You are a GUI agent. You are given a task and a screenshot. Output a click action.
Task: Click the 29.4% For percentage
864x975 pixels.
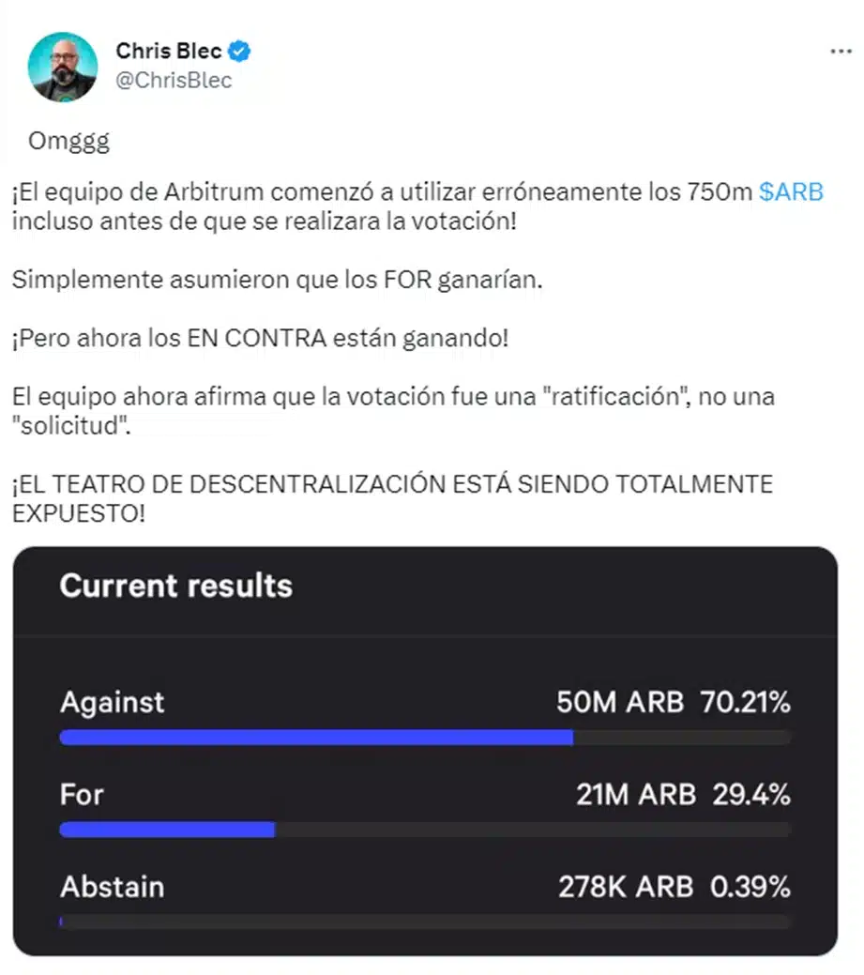(751, 795)
